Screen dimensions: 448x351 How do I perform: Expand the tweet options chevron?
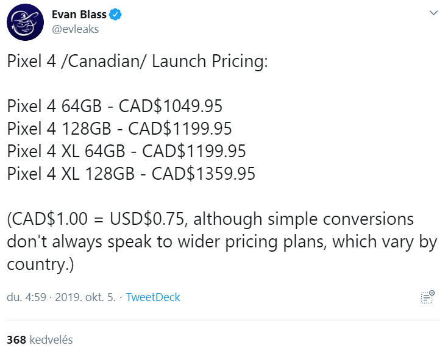(x=433, y=13)
